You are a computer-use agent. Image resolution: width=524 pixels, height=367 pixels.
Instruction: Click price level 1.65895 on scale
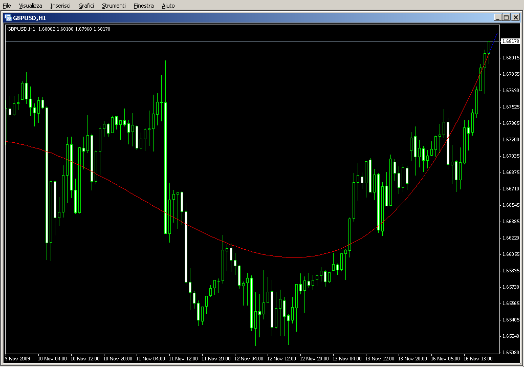(511, 271)
